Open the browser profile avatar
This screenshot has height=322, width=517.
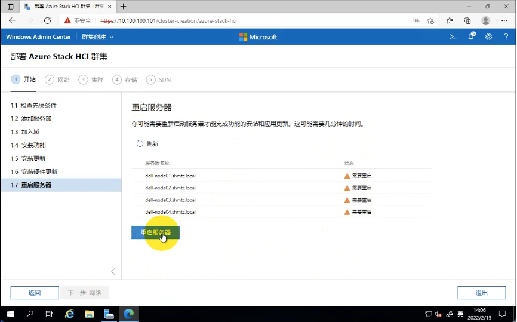click(486, 20)
